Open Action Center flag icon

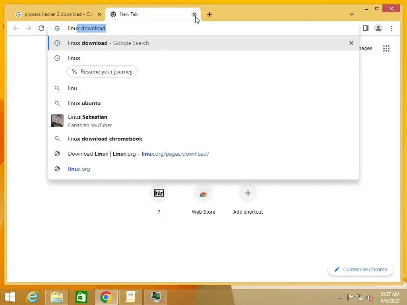[x=350, y=297]
